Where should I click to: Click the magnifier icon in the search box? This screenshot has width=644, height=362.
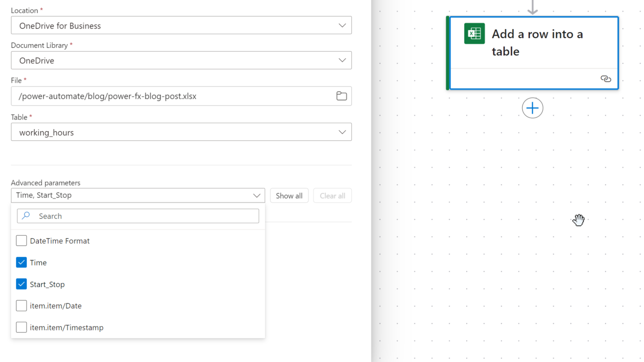[x=27, y=216]
